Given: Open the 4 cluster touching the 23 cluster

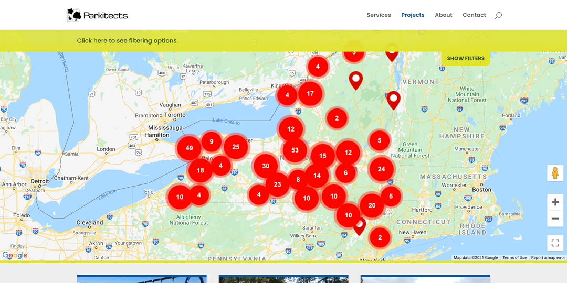Looking at the screenshot, I should coord(259,194).
